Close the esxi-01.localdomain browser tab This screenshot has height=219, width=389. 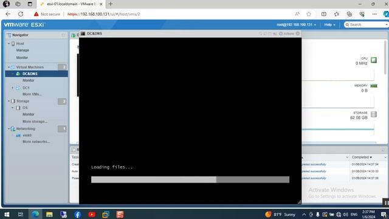(101, 4)
